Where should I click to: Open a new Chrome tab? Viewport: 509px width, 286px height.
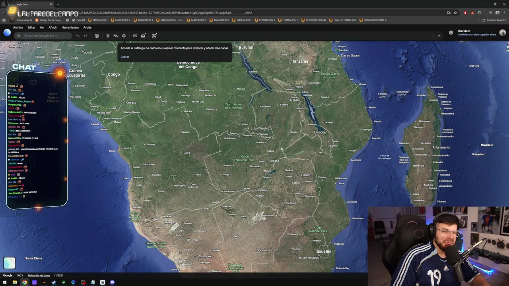point(58,4)
